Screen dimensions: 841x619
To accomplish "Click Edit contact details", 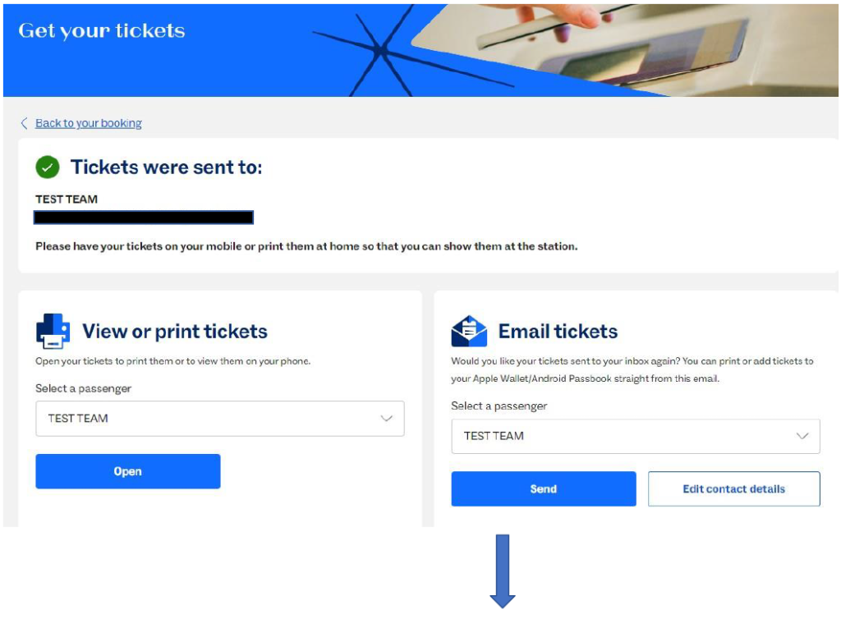I will [x=733, y=488].
